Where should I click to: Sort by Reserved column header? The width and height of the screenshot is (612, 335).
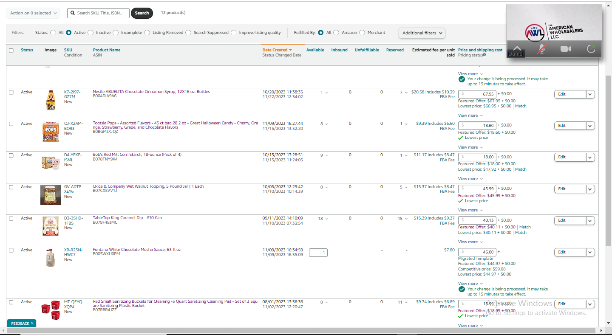click(x=395, y=50)
